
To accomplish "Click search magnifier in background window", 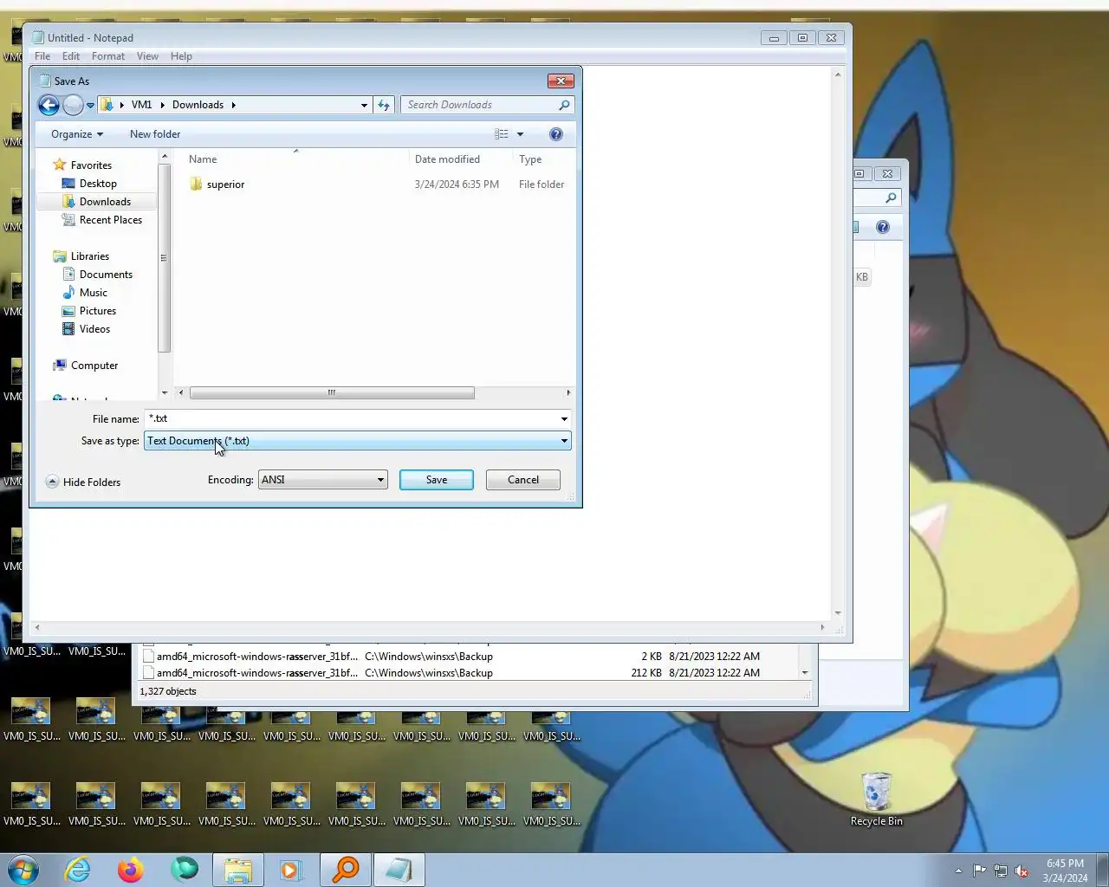I will pyautogui.click(x=890, y=198).
